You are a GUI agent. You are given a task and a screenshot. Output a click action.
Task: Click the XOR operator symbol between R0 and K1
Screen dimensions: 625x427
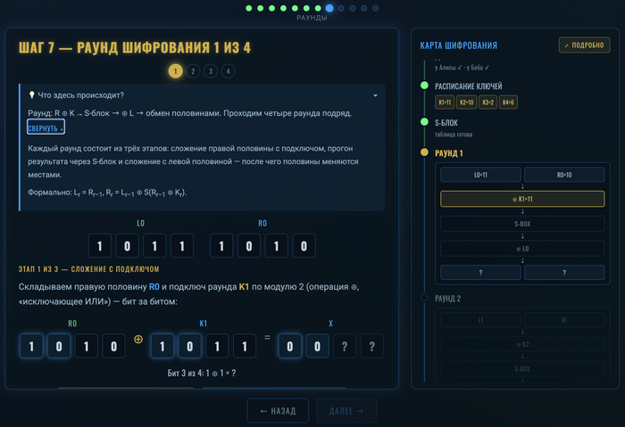138,339
